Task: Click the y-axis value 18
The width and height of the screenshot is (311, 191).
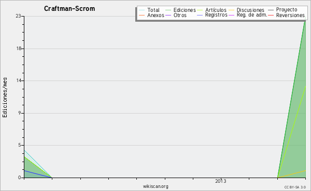Action: point(19,49)
